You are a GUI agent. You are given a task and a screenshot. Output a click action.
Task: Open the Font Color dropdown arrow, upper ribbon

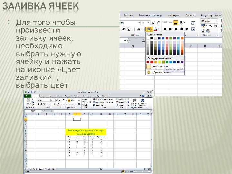159,29
